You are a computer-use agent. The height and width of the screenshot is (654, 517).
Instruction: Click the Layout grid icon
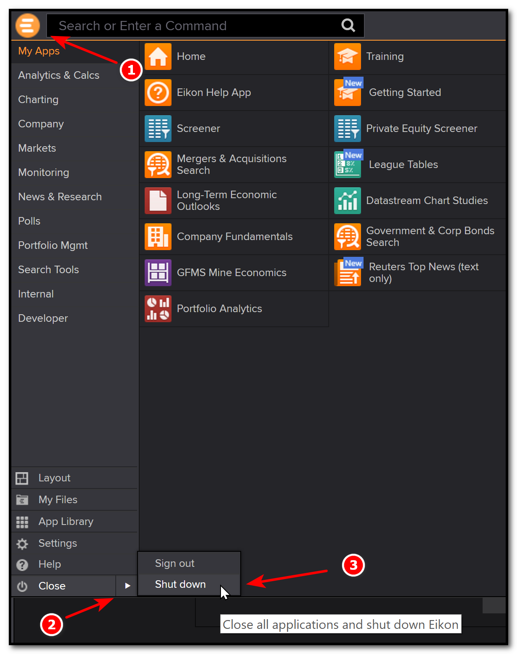(22, 478)
